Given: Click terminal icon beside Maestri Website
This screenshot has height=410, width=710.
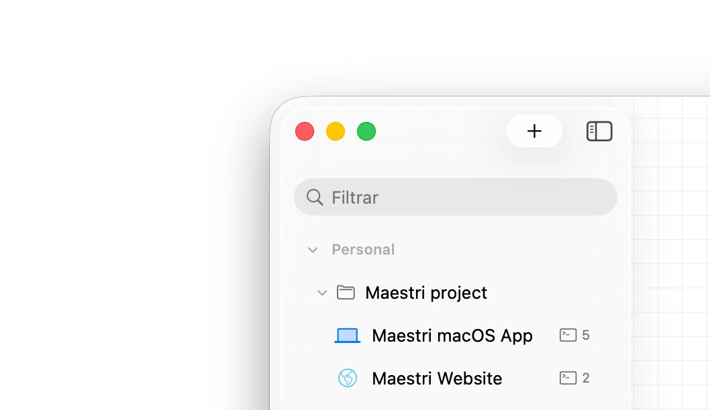Looking at the screenshot, I should tap(568, 378).
